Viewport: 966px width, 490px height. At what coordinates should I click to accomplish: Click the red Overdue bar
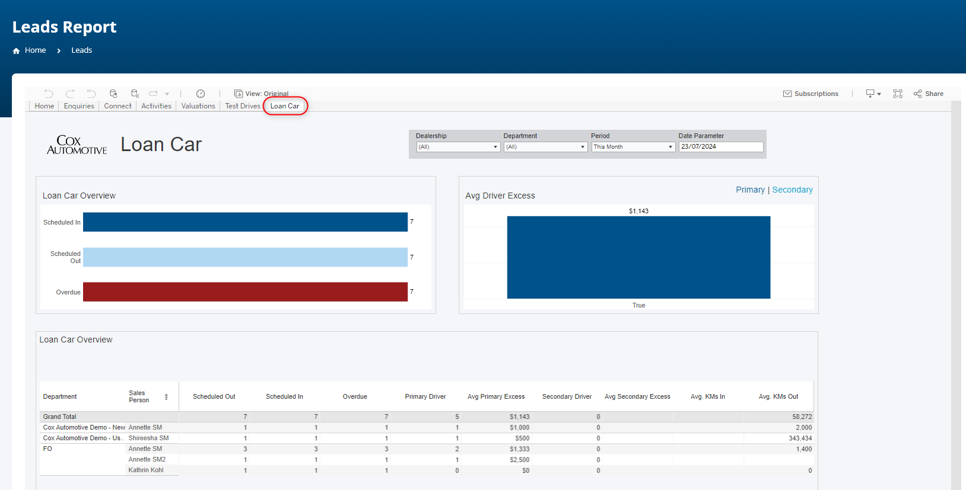(x=245, y=292)
